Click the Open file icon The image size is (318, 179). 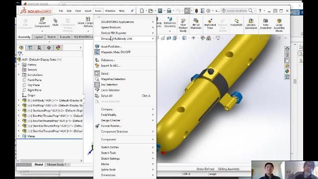[x=151, y=11]
